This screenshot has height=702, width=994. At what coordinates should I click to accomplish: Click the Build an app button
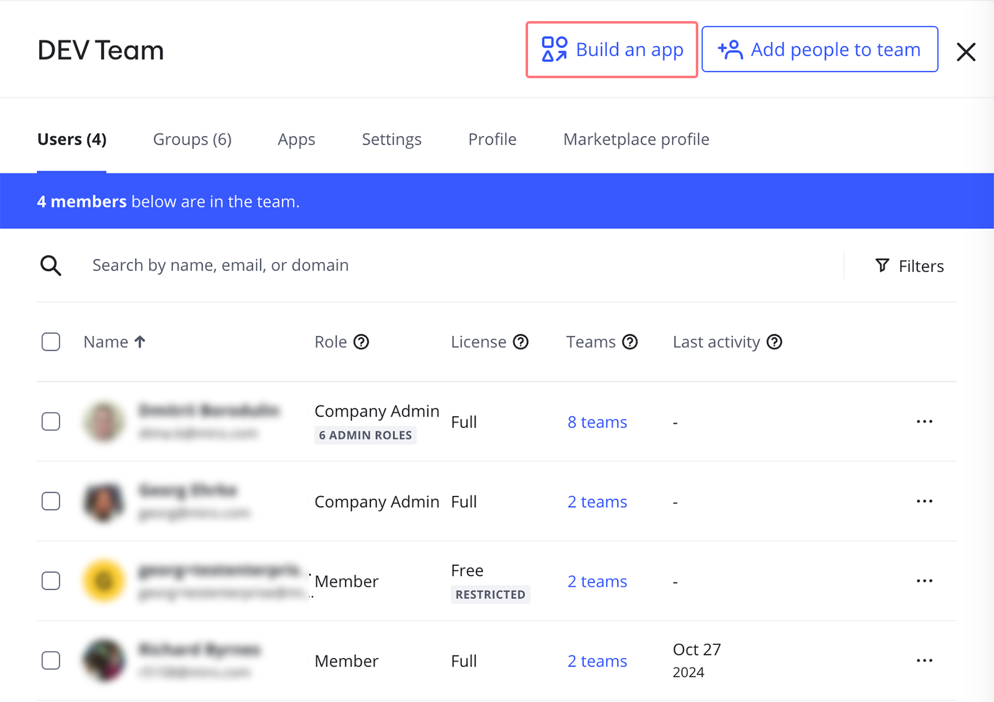[x=612, y=50]
